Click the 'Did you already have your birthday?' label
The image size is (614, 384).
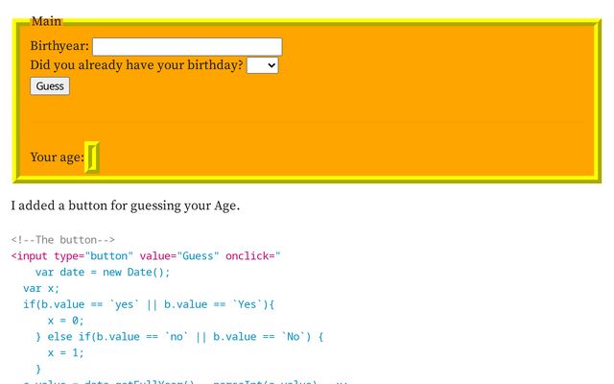point(136,65)
